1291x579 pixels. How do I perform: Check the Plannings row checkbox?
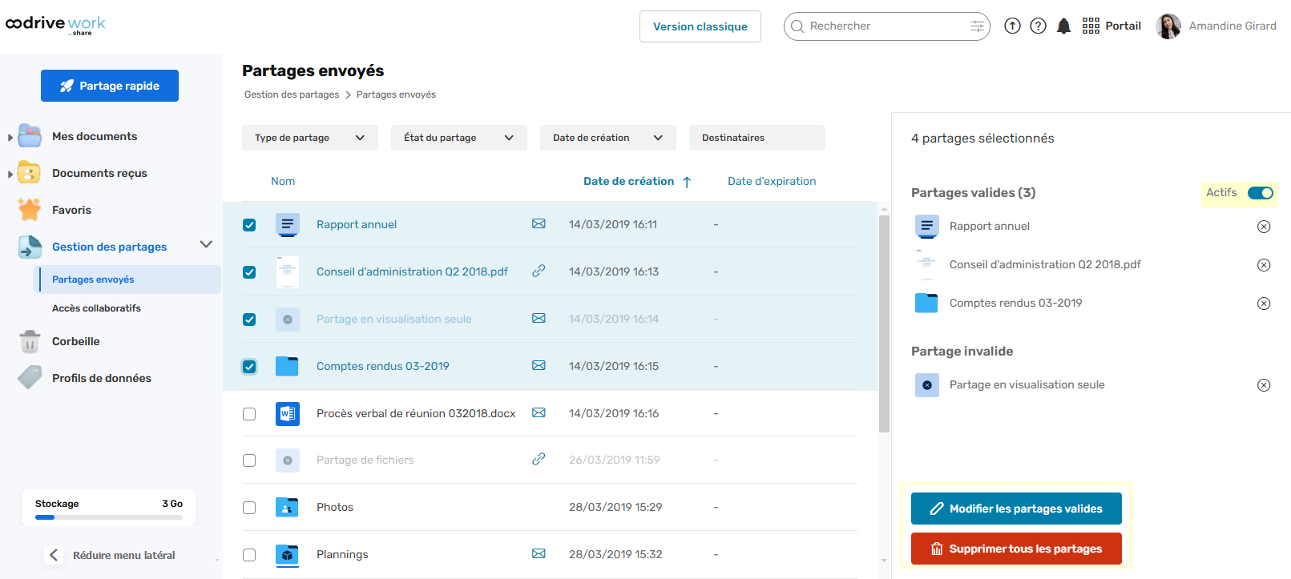pyautogui.click(x=249, y=555)
